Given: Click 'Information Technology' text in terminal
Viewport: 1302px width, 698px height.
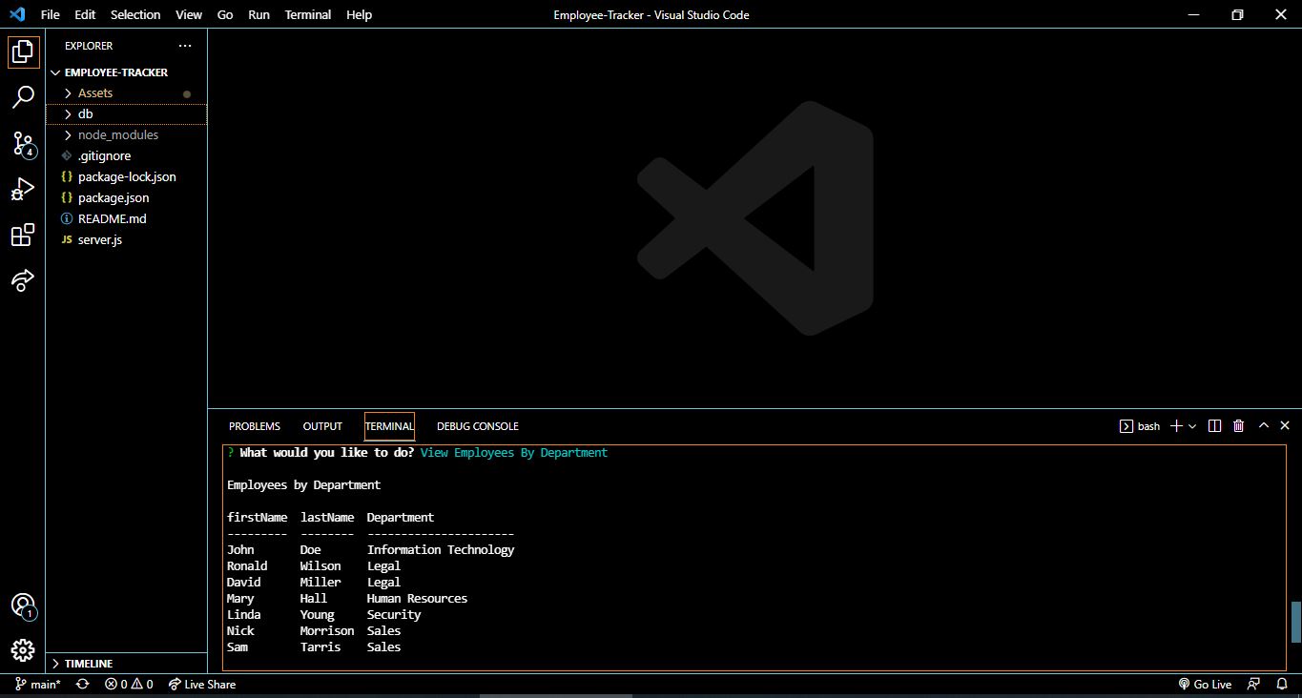Looking at the screenshot, I should pos(441,550).
